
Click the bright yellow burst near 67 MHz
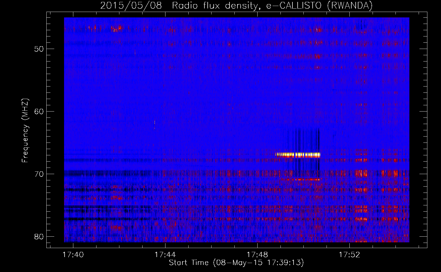(298, 155)
